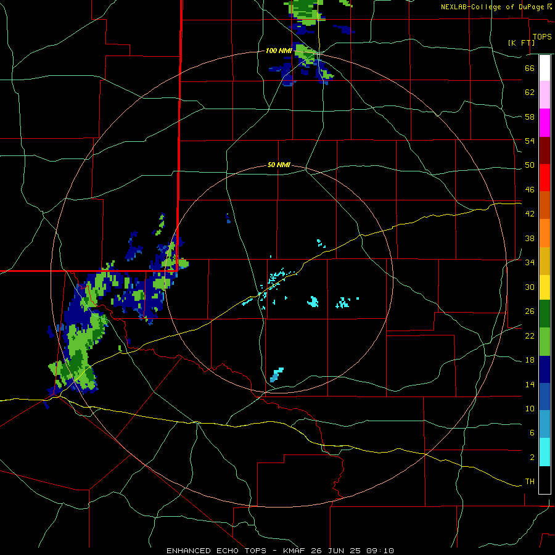Click the white swatch in the tops legend
The width and height of the screenshot is (555, 555).
coord(545,68)
